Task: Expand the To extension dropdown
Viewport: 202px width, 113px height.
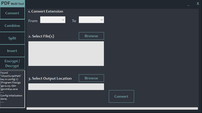Action: click(91, 20)
